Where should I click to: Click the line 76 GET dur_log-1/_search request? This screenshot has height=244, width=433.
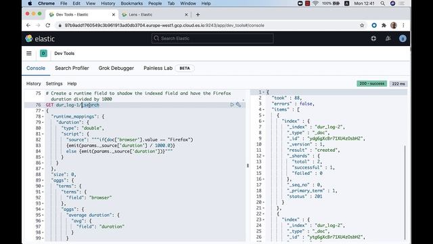[72, 105]
